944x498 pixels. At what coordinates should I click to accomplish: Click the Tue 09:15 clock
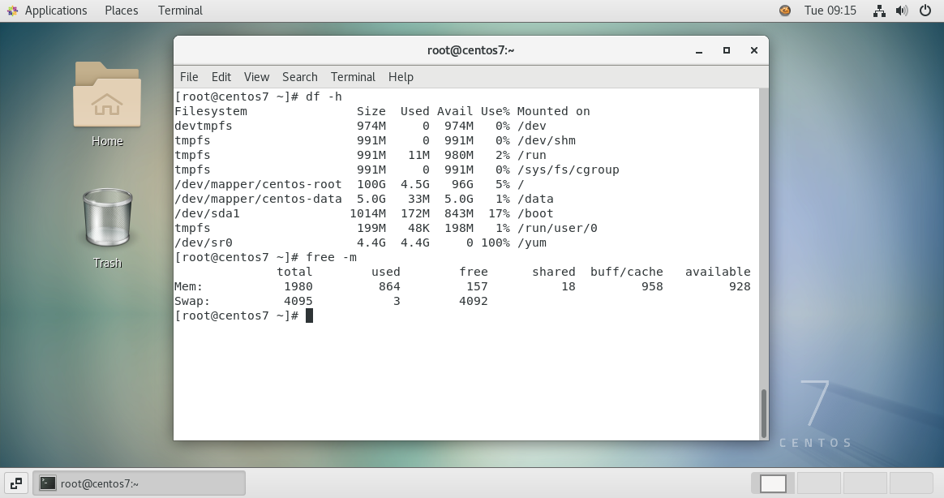[x=830, y=11]
